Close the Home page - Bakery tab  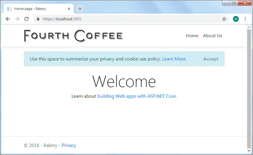[x=69, y=9]
